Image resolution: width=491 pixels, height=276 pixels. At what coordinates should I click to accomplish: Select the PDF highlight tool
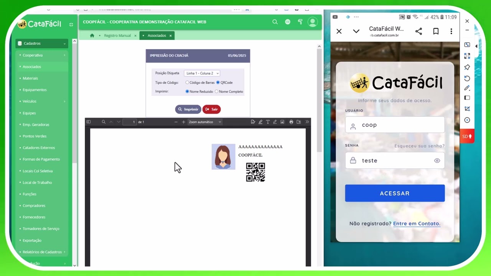coord(260,122)
